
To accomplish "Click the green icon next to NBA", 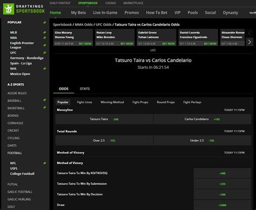I will tap(45, 38).
